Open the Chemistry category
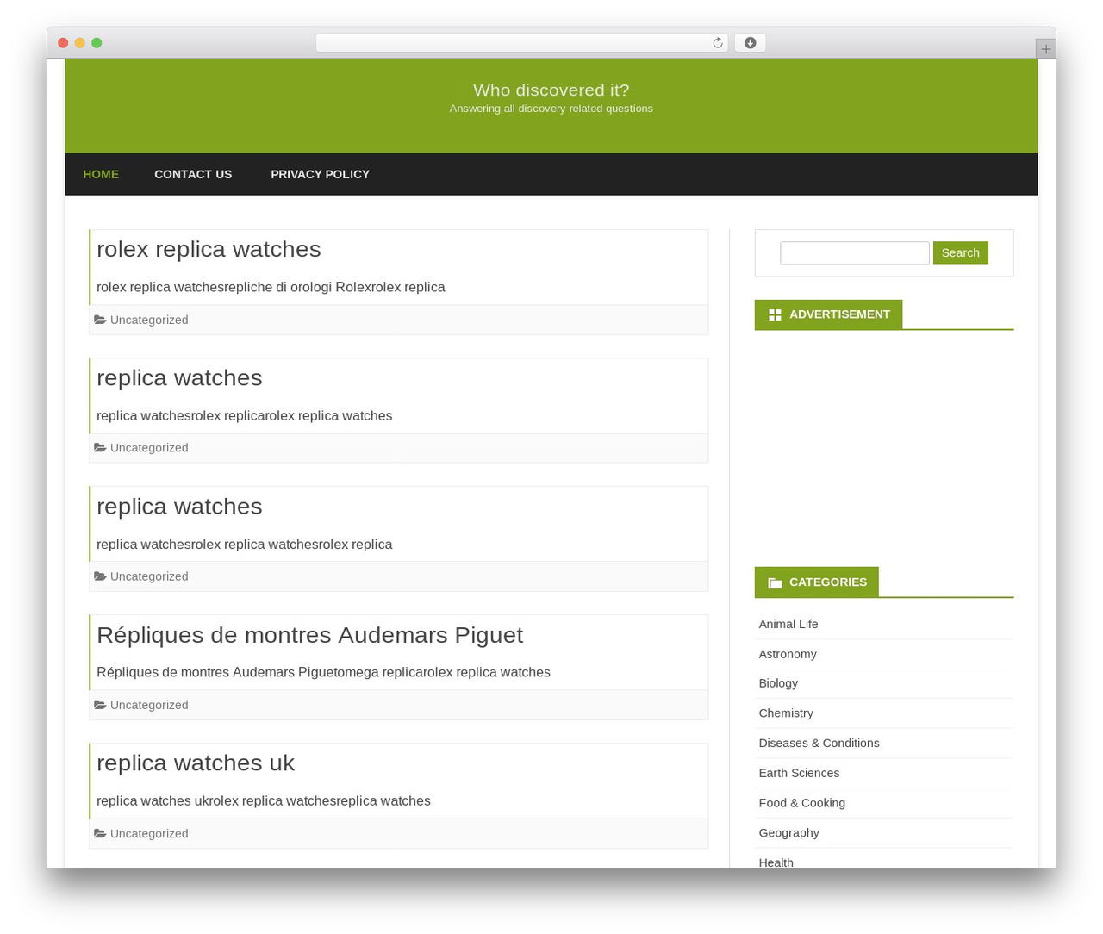1103x934 pixels. (x=786, y=713)
